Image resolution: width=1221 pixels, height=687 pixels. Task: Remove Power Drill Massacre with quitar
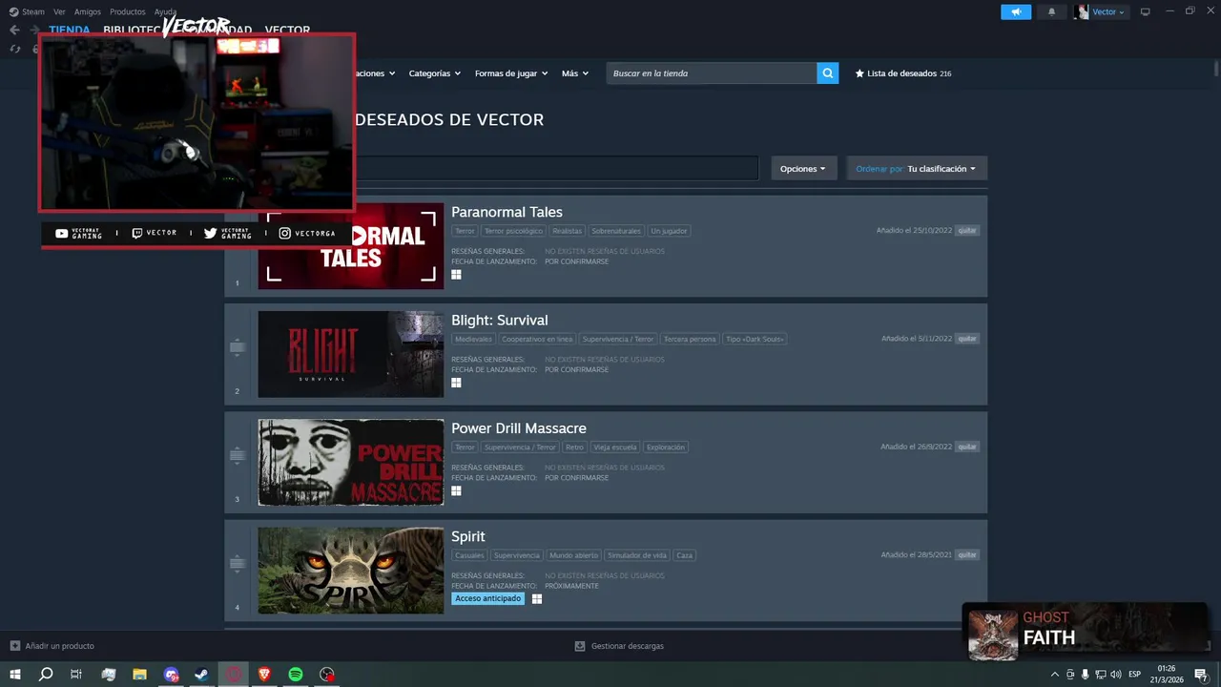coord(967,447)
